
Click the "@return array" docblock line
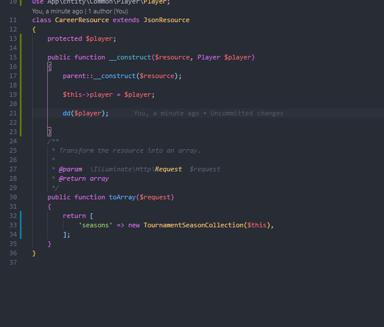(84, 178)
